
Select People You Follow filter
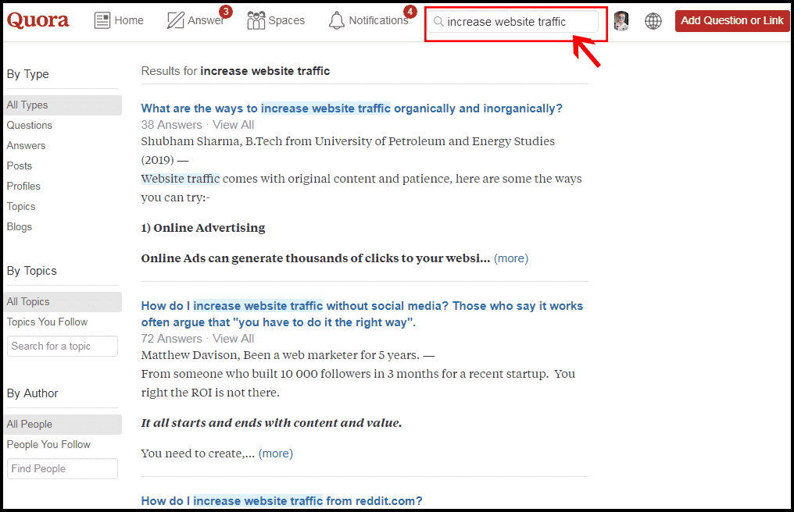pyautogui.click(x=48, y=445)
